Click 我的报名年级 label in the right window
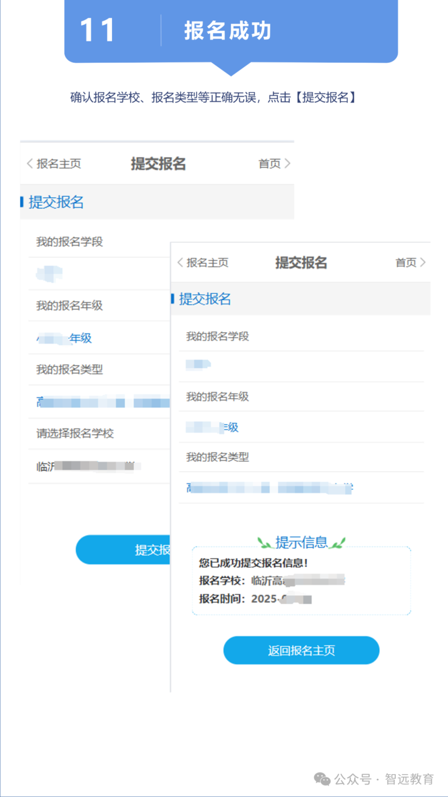 pos(218,397)
